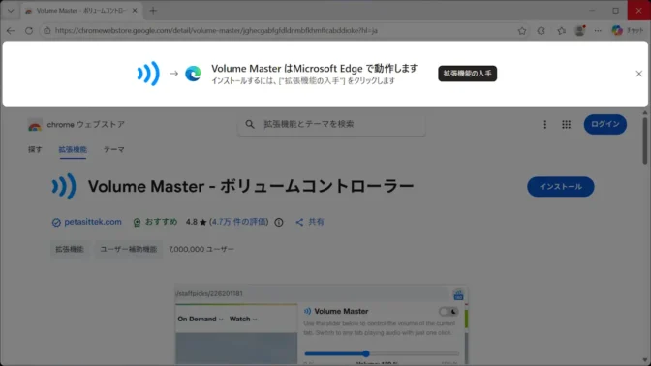Click the 共有 share link

pyautogui.click(x=310, y=222)
